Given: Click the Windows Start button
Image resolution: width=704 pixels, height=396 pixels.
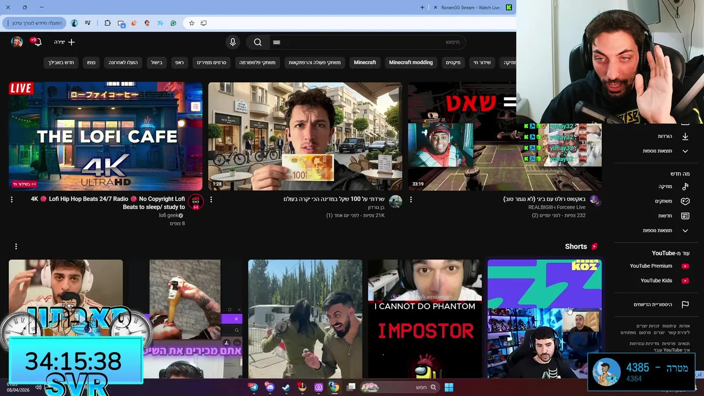Looking at the screenshot, I should (449, 387).
